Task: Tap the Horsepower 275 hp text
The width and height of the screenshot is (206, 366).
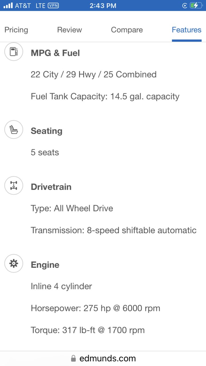Action: [95, 308]
